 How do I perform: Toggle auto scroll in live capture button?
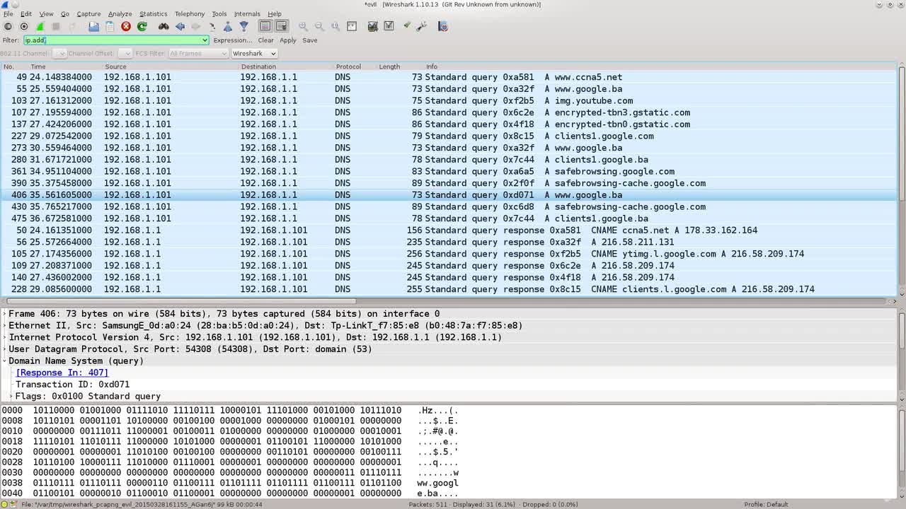pyautogui.click(x=281, y=26)
